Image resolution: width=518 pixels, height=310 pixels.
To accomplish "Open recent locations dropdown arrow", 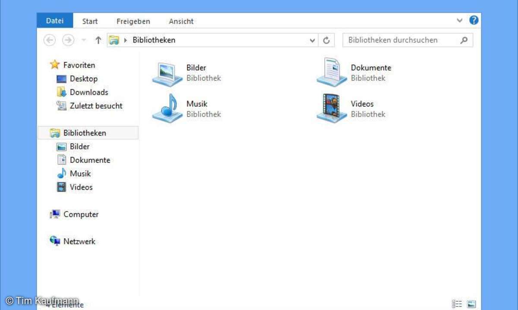I will 84,40.
